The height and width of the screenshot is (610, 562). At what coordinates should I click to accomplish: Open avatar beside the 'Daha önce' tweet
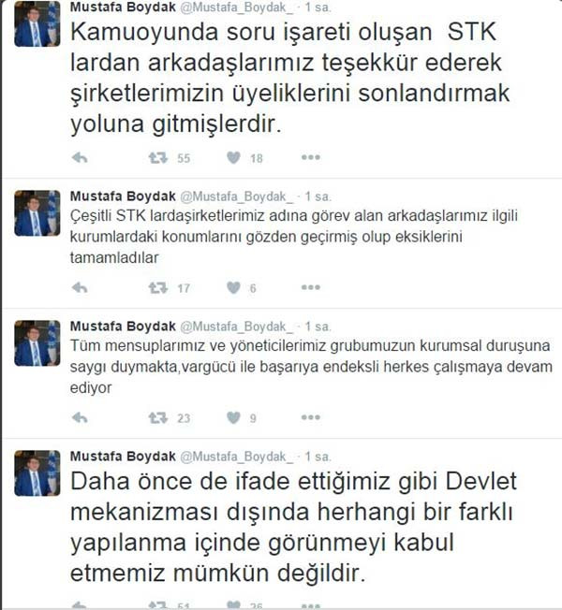pyautogui.click(x=37, y=473)
